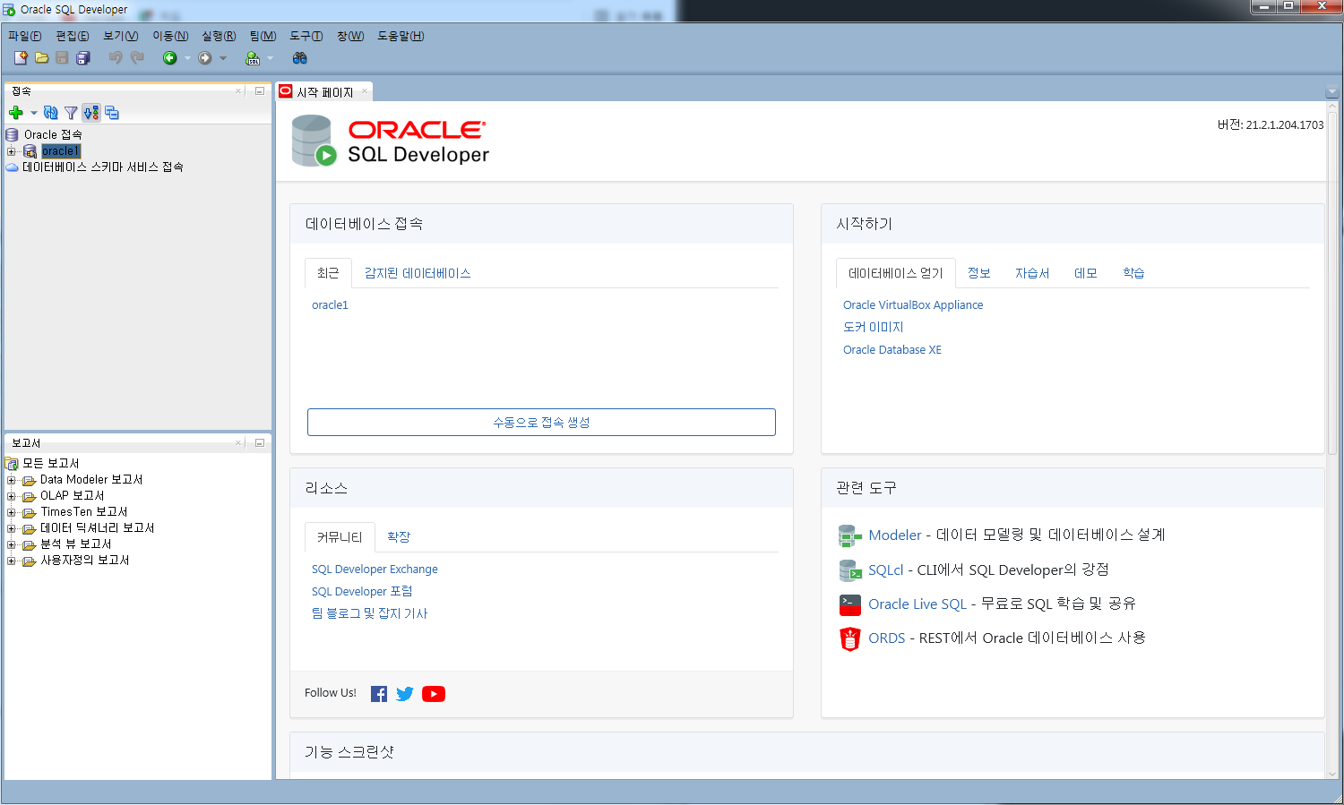
Task: Click the binoculars Find DB Object icon
Action: pyautogui.click(x=300, y=58)
